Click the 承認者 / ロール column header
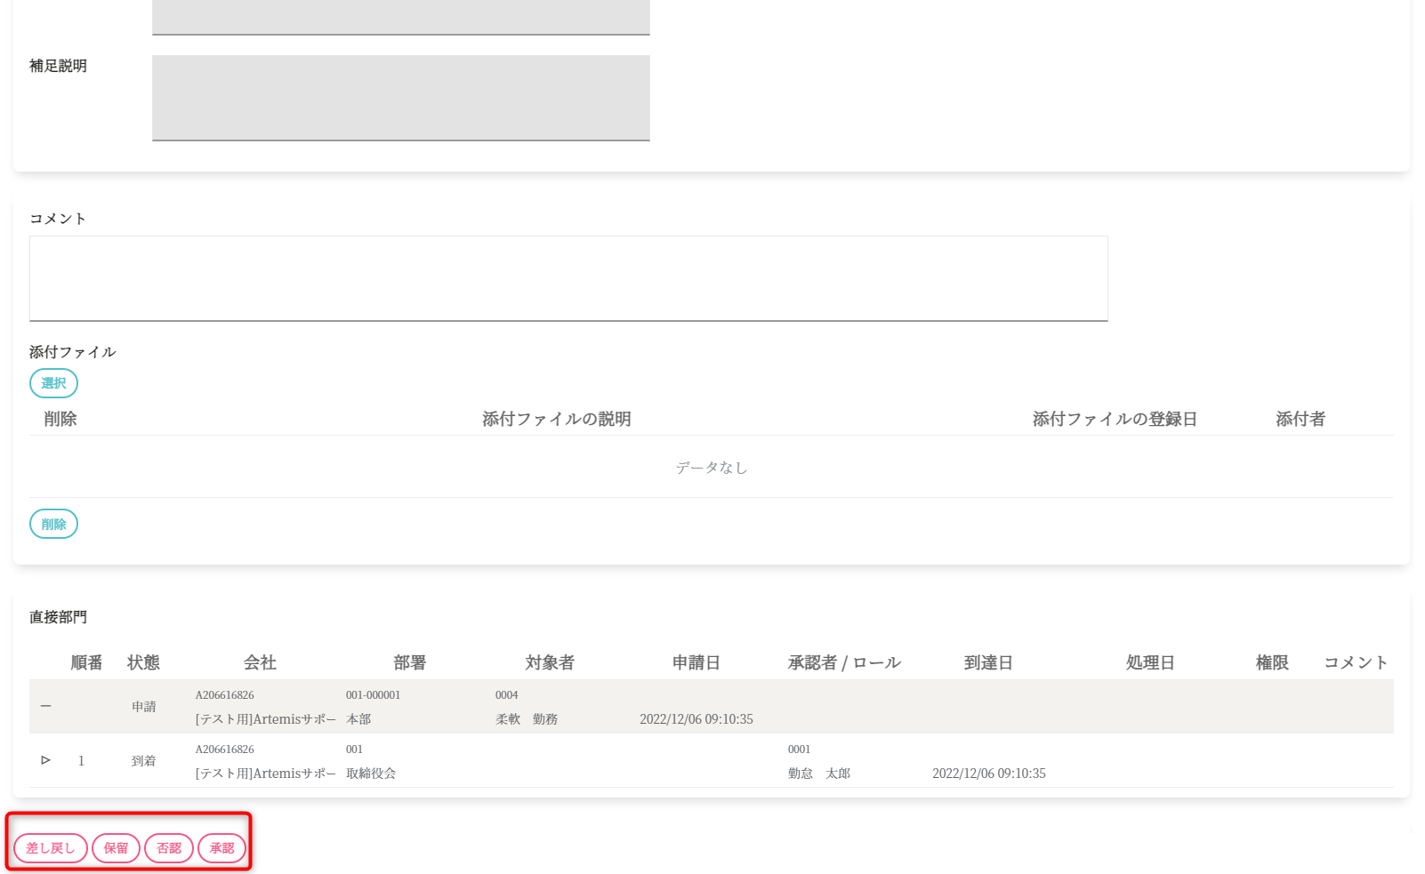This screenshot has height=874, width=1425. (x=843, y=662)
